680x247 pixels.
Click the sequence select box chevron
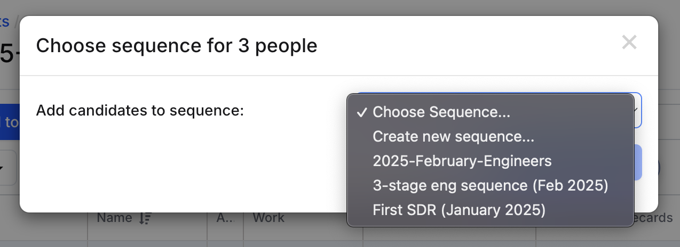(636, 110)
